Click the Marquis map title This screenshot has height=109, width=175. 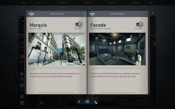click(38, 25)
